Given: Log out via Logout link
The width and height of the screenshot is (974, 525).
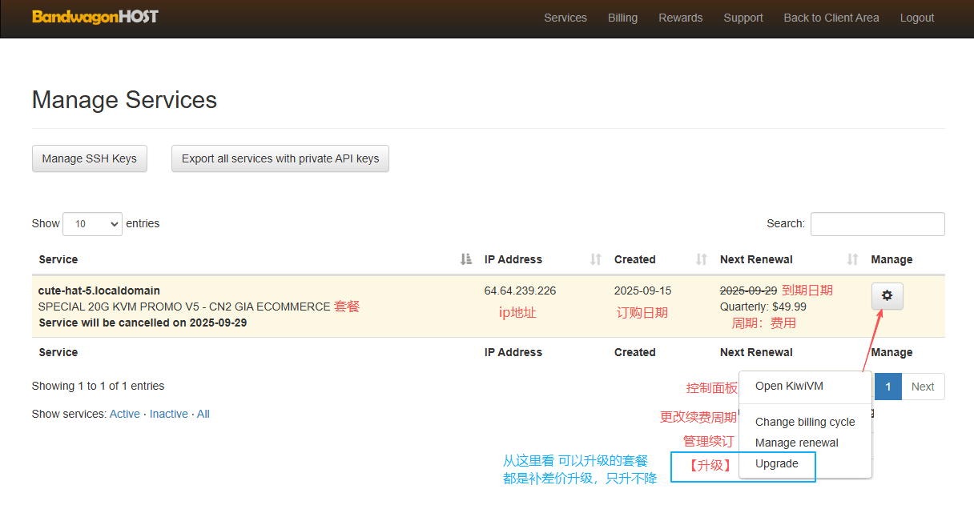Looking at the screenshot, I should [x=916, y=18].
